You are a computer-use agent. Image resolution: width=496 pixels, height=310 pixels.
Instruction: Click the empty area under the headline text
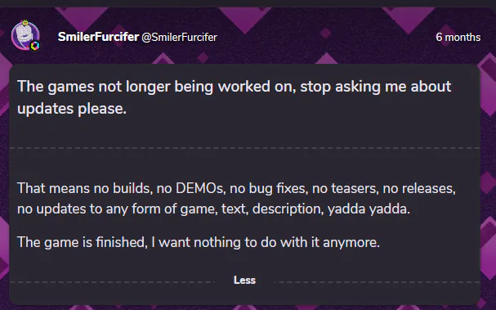click(245, 133)
